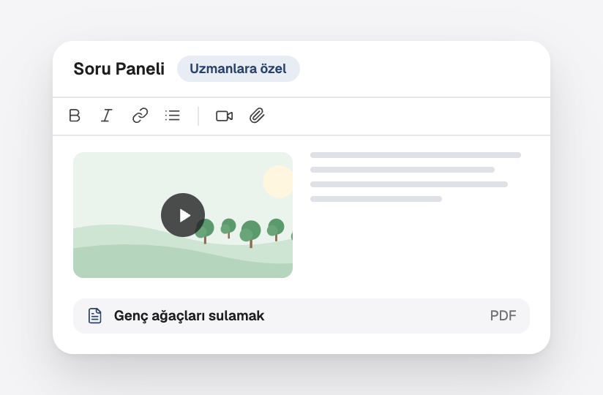Play the tree landscape video
The image size is (603, 395).
click(x=183, y=215)
